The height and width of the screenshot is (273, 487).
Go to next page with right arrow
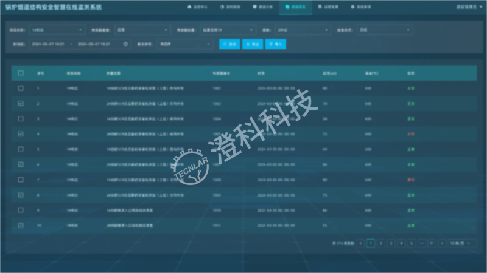(x=442, y=243)
